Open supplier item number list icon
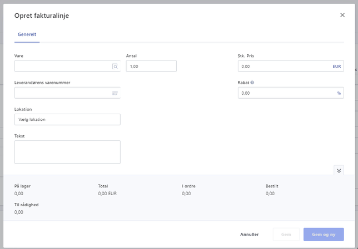The height and width of the screenshot is (249, 358). pyautogui.click(x=115, y=93)
